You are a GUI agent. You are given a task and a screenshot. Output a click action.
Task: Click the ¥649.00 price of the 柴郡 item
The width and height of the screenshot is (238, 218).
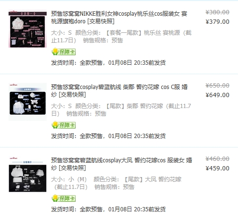[x=218, y=95]
